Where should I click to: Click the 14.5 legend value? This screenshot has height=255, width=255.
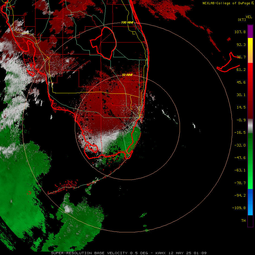point(241,107)
